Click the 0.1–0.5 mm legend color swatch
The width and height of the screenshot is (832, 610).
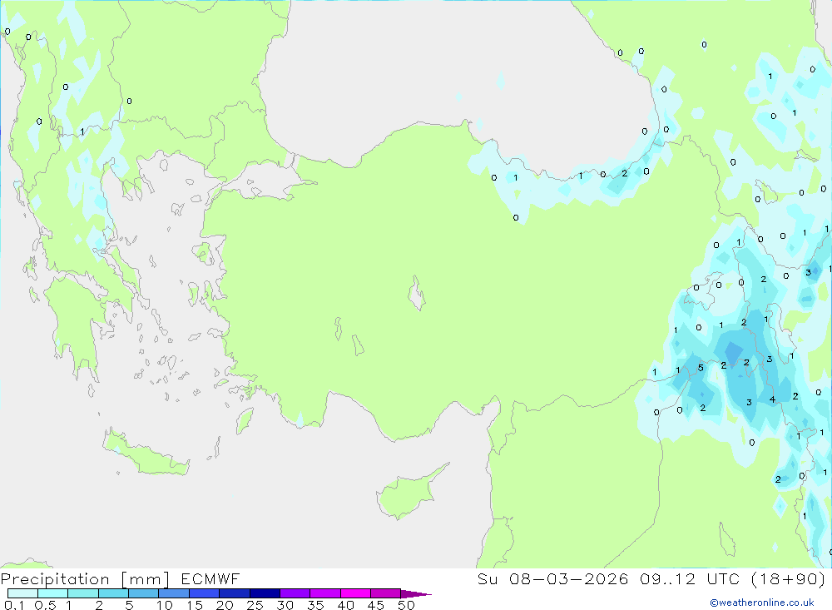(x=22, y=593)
